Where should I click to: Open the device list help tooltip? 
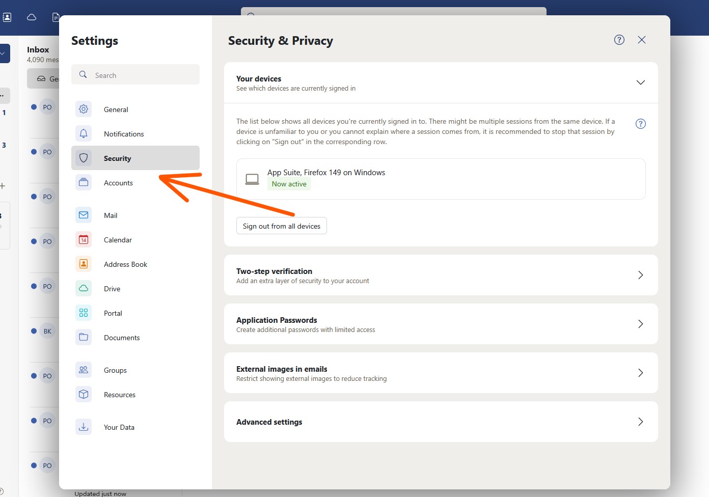point(640,123)
